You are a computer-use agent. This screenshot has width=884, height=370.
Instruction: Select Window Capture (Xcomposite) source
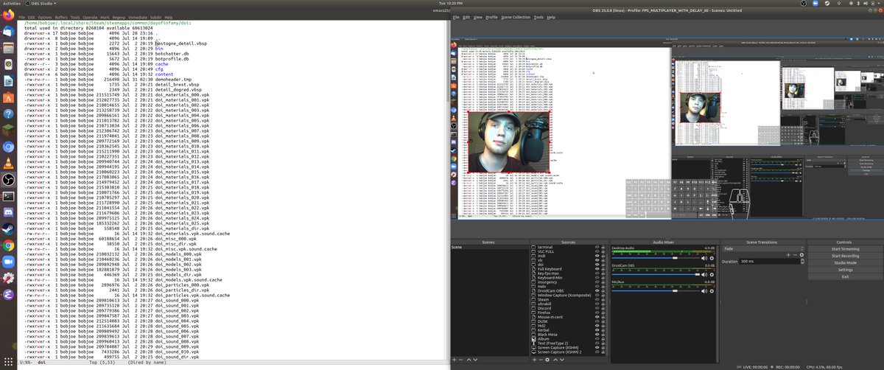pyautogui.click(x=564, y=296)
